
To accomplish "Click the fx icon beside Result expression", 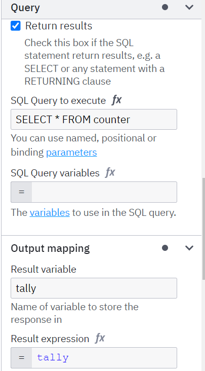I will 100,339.
